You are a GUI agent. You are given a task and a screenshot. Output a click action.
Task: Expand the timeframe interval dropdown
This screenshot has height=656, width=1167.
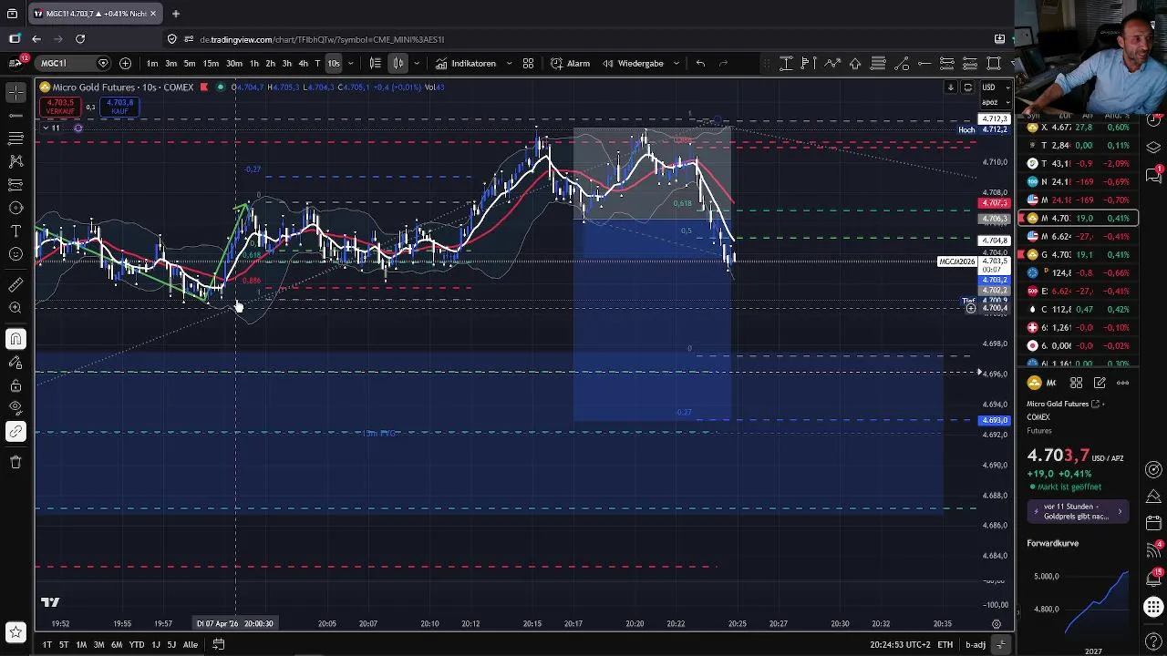350,63
